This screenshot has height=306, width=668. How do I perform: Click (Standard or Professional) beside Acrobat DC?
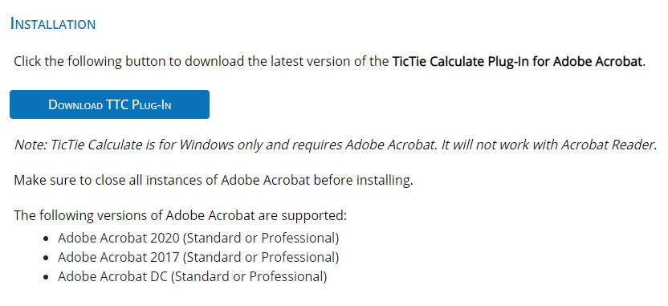point(249,276)
